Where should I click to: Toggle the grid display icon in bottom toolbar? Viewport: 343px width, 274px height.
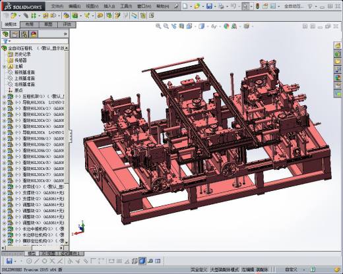tap(119, 261)
